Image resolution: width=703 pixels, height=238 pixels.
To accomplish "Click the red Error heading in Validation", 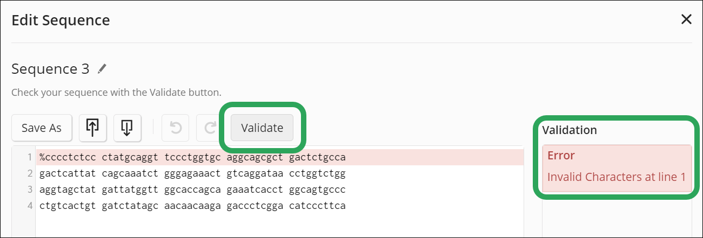I will point(561,156).
